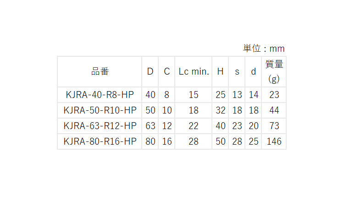Click the 単位：mm unit label
The image size is (344, 206).
pos(264,49)
